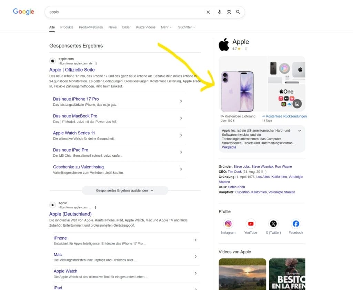Screen dimensions: 353x290
Task: Open Google Lens camera icon
Action: click(x=229, y=12)
